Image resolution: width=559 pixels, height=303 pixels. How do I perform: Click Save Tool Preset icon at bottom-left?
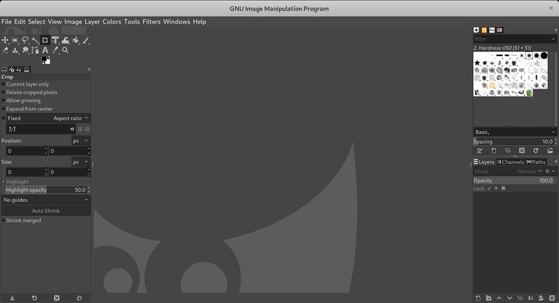pyautogui.click(x=12, y=298)
